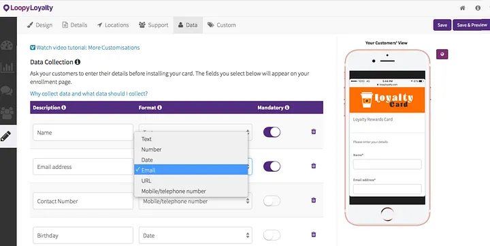Viewport: 490px width, 246px height.
Task: Choose Number in format dropdown list
Action: 191,149
